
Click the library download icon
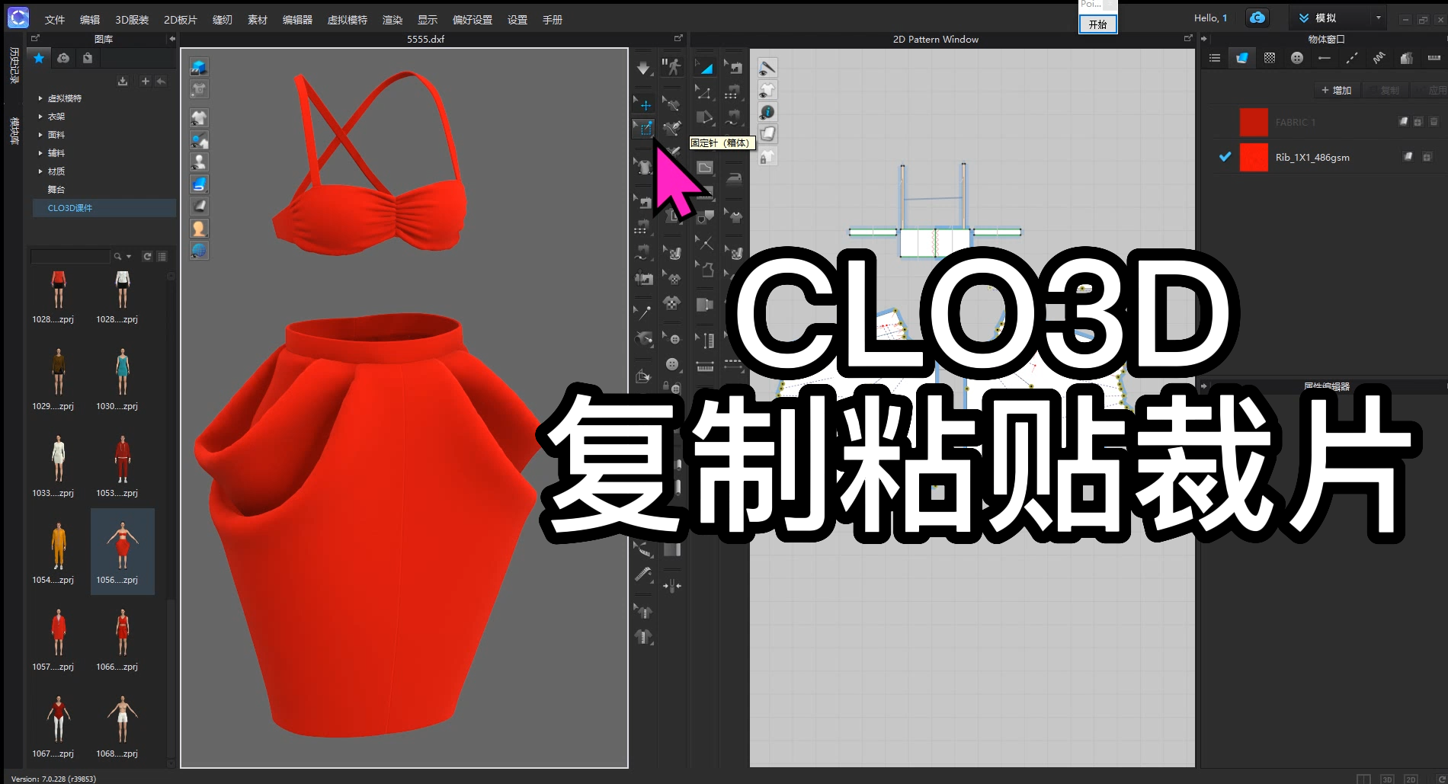[x=123, y=81]
